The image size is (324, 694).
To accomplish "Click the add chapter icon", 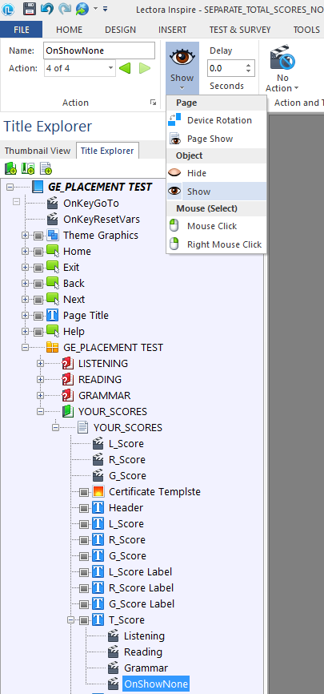I will (10, 168).
